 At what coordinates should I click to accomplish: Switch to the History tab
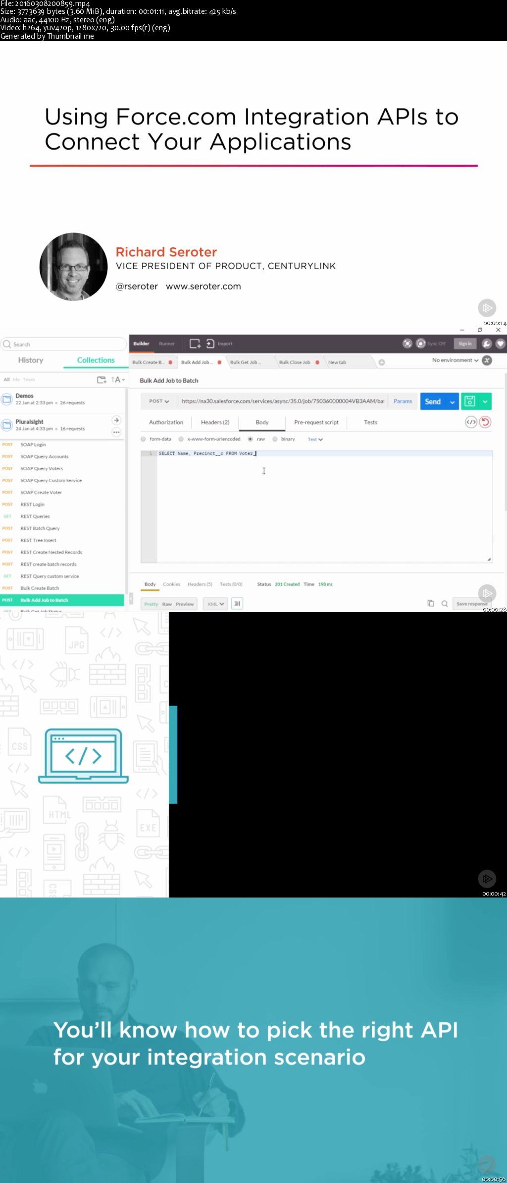point(31,360)
